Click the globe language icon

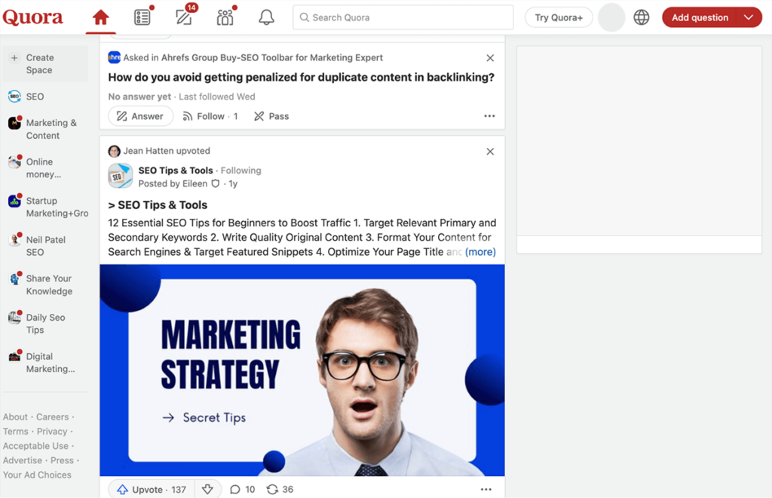641,17
